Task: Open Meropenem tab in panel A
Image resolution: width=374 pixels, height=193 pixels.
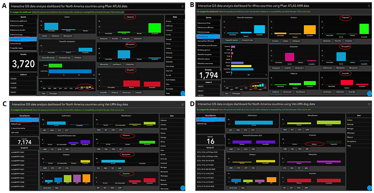Action: [x=68, y=36]
